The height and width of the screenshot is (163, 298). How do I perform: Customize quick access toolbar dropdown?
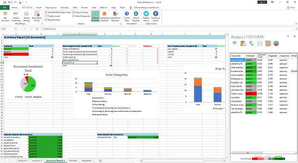(26, 2)
